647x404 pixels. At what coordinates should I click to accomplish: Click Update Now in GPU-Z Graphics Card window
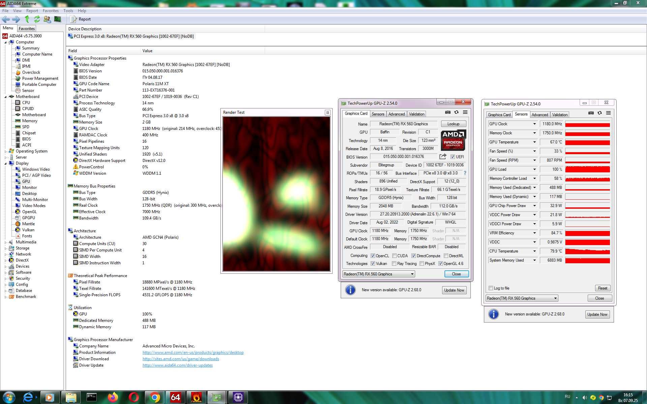[454, 290]
